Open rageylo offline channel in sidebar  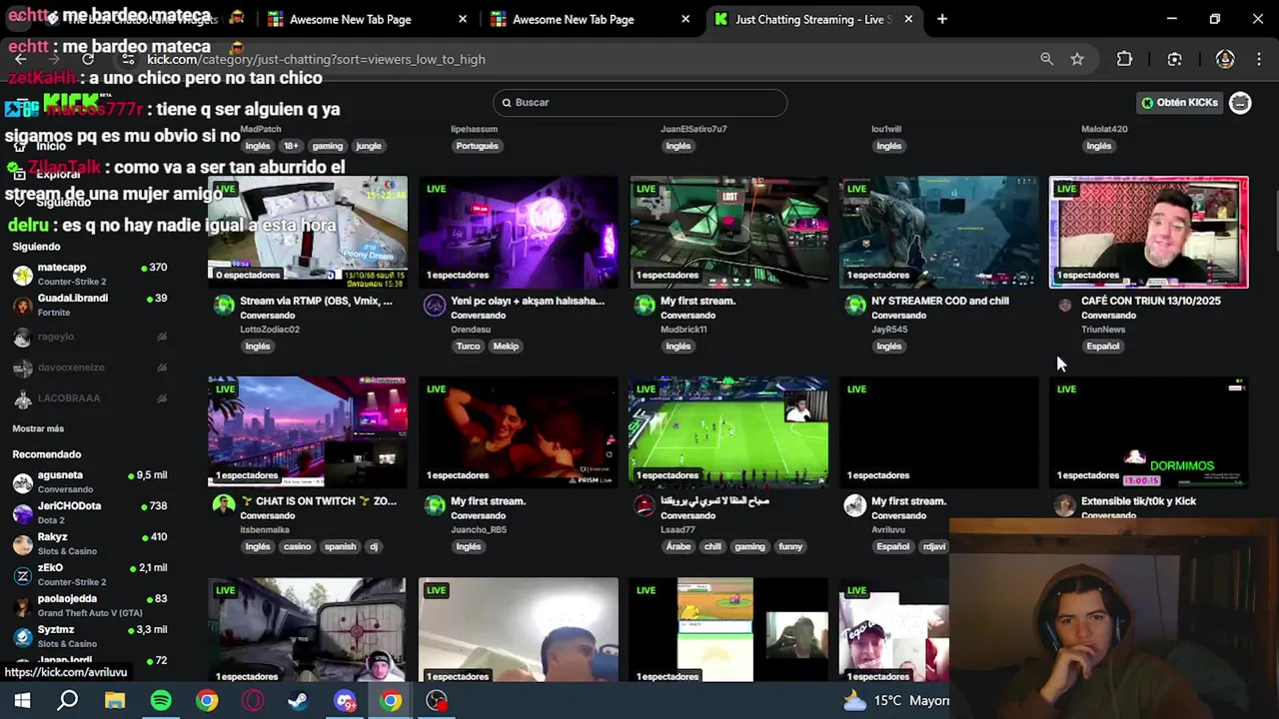(90, 338)
